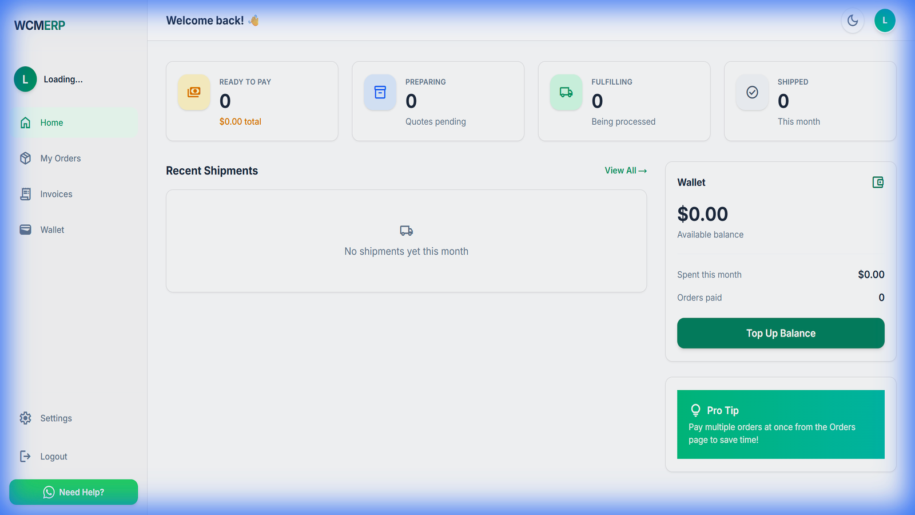Click Logout at the sidebar bottom
This screenshot has height=515, width=915.
click(53, 456)
